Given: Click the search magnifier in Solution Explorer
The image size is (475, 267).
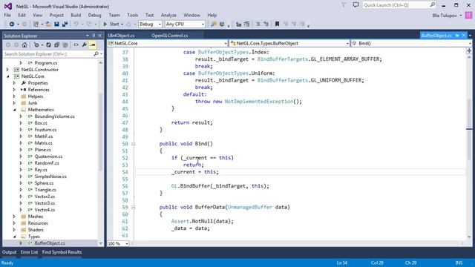Looking at the screenshot, I should [96, 54].
